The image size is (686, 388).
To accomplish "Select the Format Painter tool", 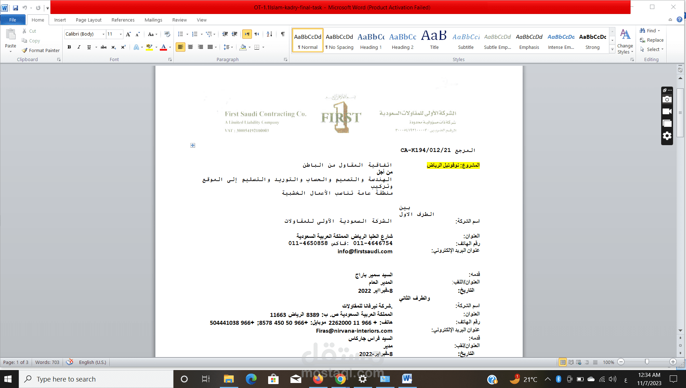I will tap(40, 50).
